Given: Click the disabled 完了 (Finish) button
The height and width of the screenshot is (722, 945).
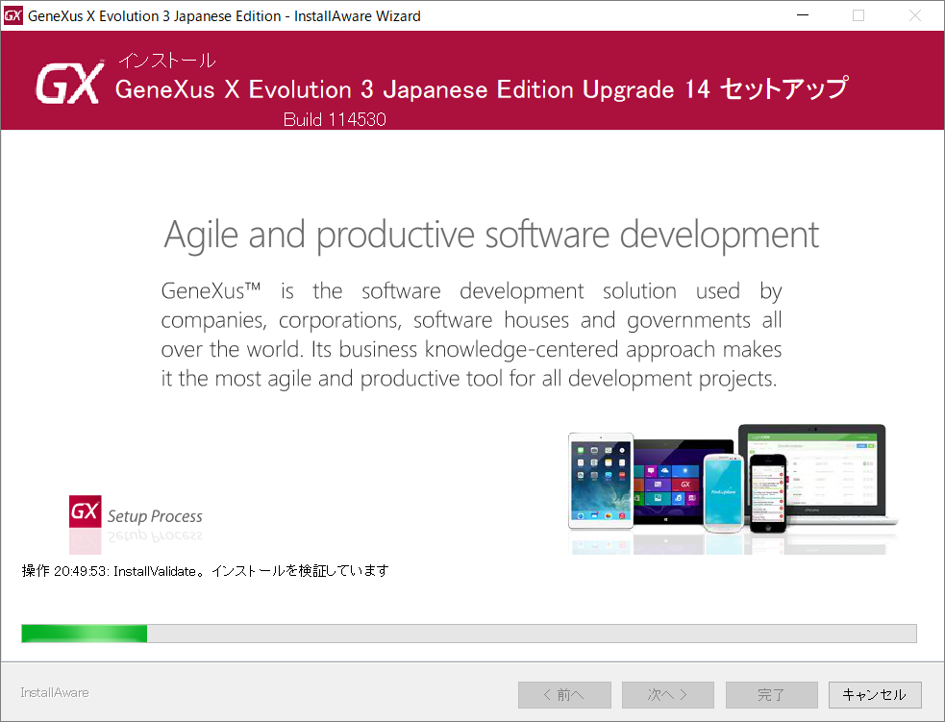Looking at the screenshot, I should tap(771, 695).
